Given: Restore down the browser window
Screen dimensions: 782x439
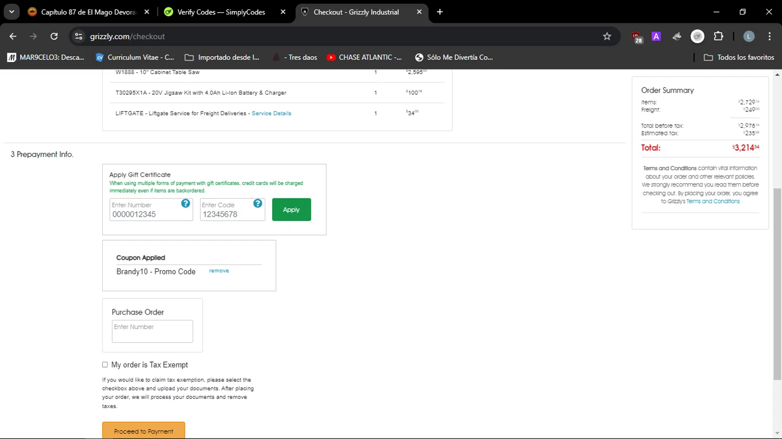Looking at the screenshot, I should 742,12.
